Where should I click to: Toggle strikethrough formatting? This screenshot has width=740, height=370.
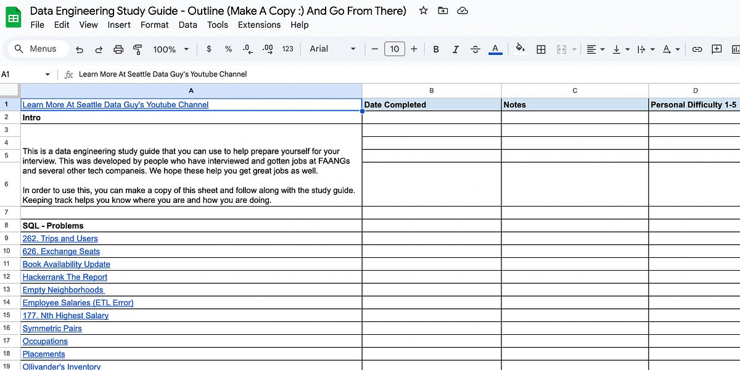pos(475,49)
